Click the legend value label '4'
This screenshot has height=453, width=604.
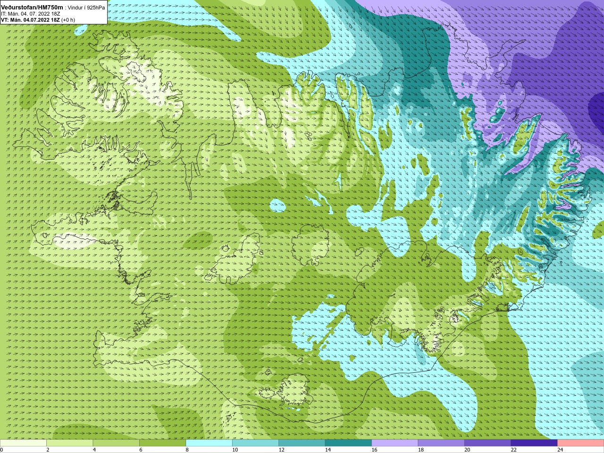[94, 450]
